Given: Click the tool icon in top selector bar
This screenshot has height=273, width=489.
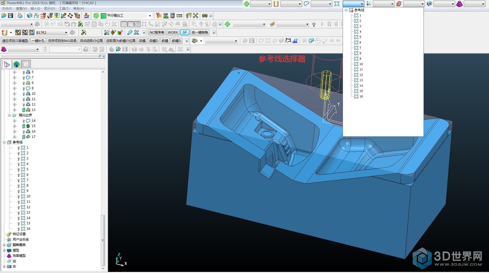Looking at the screenshot, I should pyautogui.click(x=276, y=4).
